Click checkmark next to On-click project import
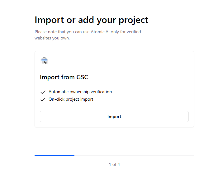 [x=43, y=100]
